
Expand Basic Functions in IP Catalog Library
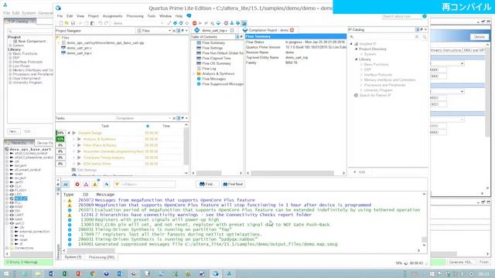tap(361, 64)
